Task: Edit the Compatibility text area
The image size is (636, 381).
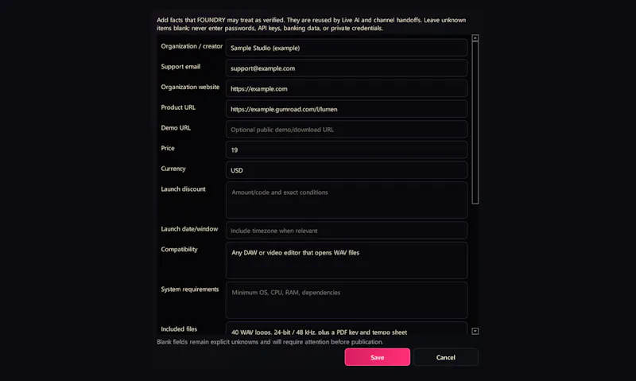Action: (347, 260)
